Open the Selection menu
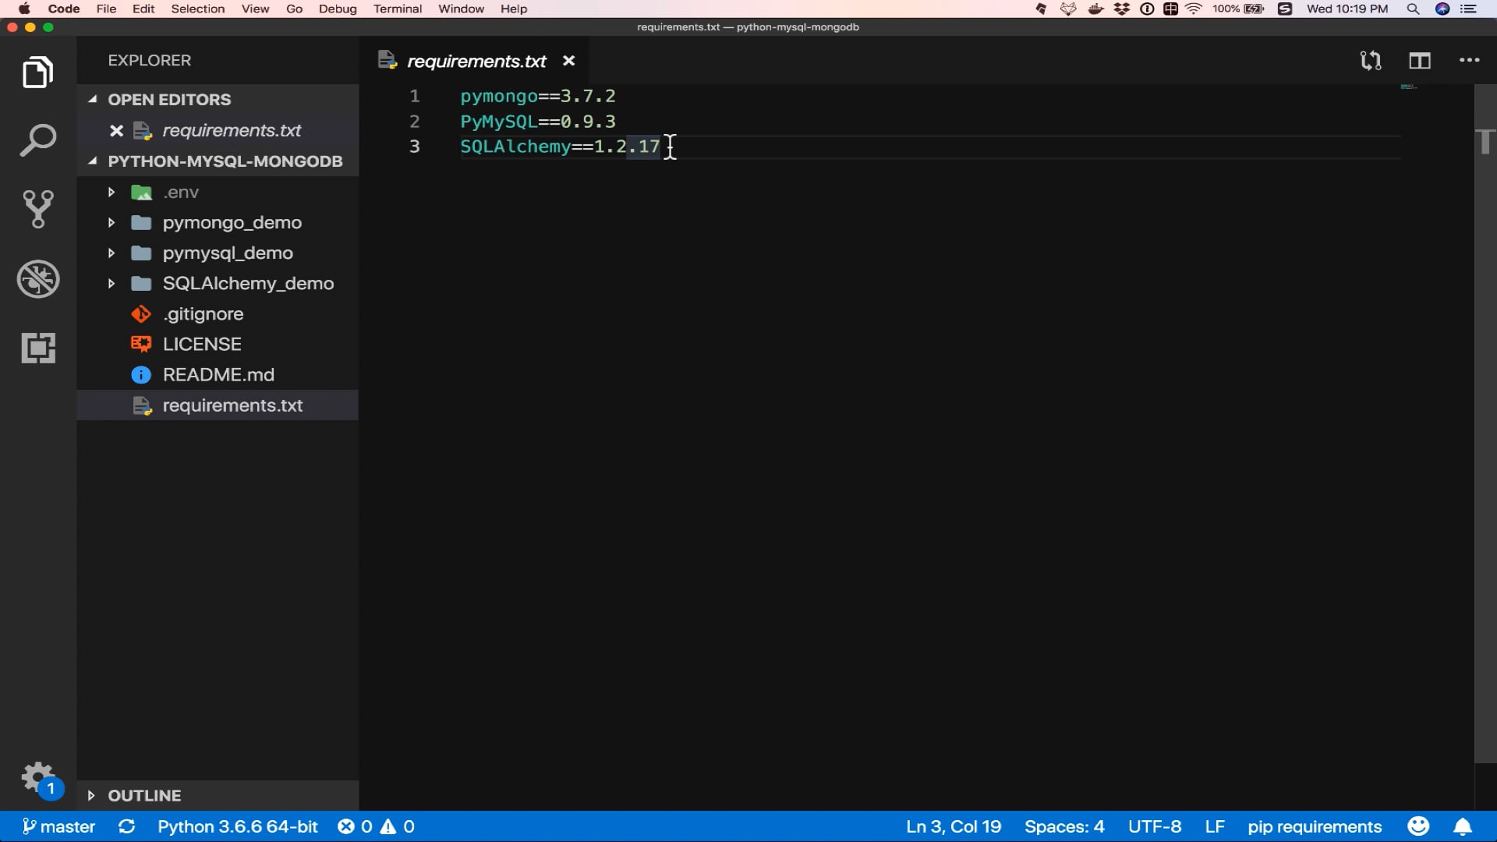The image size is (1497, 842). pyautogui.click(x=197, y=9)
